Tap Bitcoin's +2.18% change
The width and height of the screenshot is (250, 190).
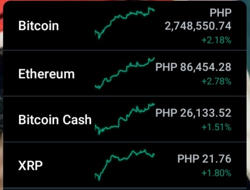[x=216, y=40]
